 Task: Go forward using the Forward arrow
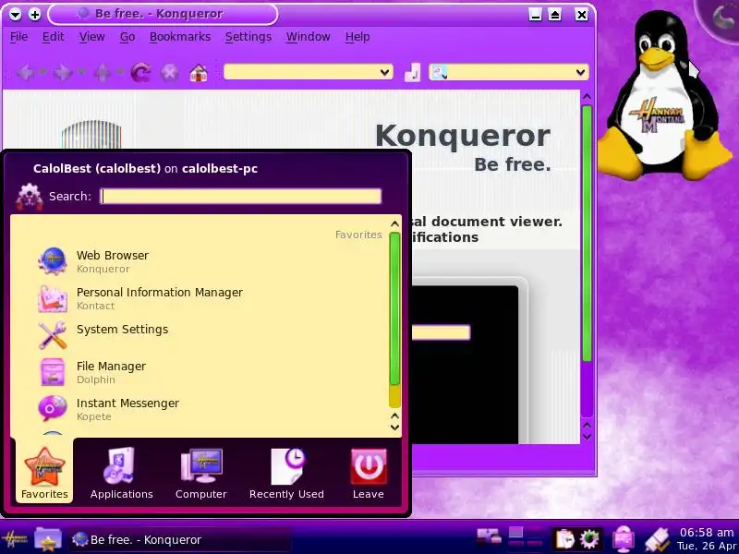[62, 73]
